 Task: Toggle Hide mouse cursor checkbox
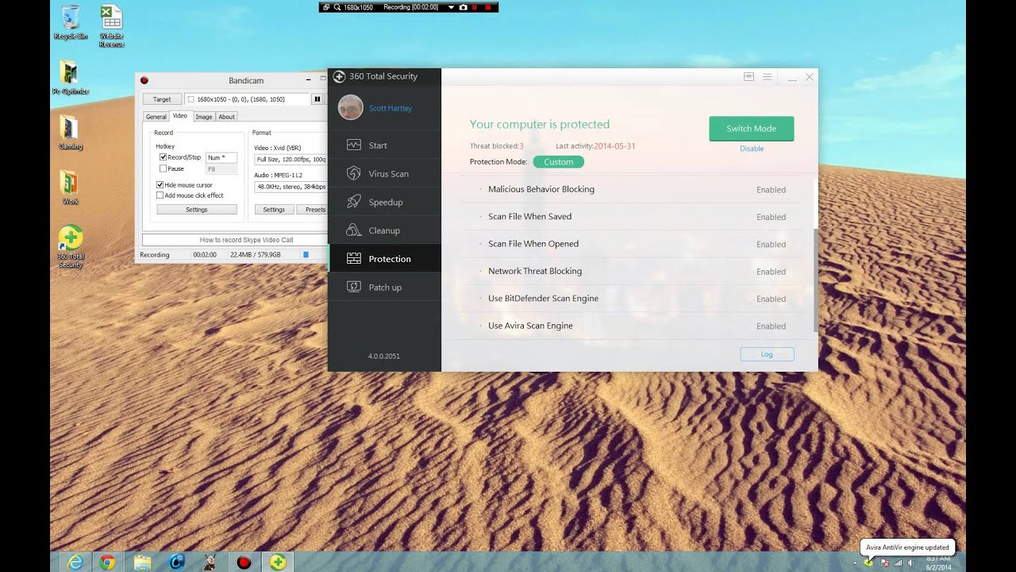160,185
